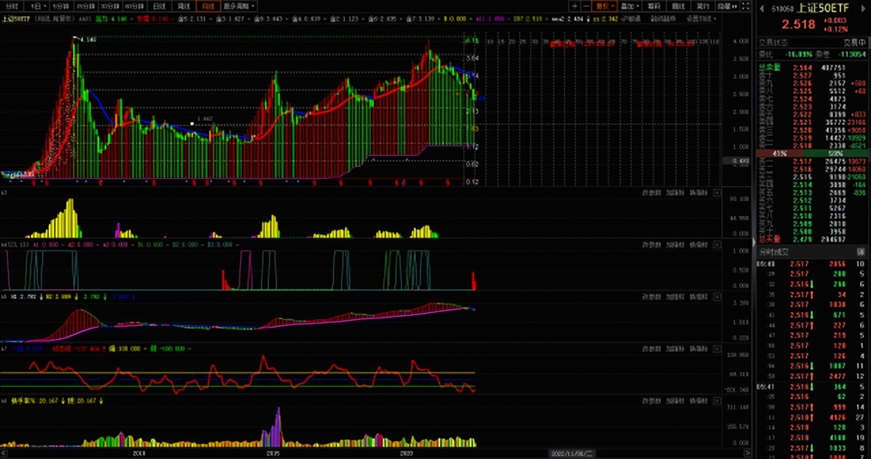
Task: Click the 2020 year axis label
Action: (x=406, y=452)
